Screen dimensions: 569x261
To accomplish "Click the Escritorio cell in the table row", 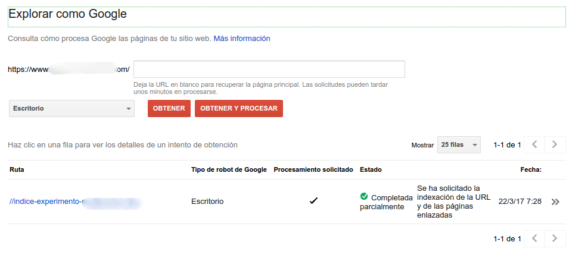I will tap(207, 202).
